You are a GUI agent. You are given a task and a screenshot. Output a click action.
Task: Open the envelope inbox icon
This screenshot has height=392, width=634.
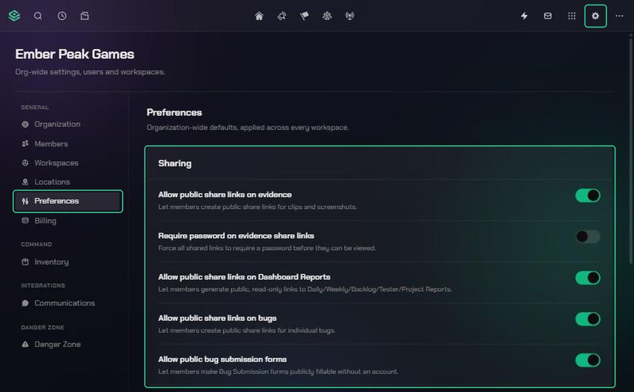548,16
